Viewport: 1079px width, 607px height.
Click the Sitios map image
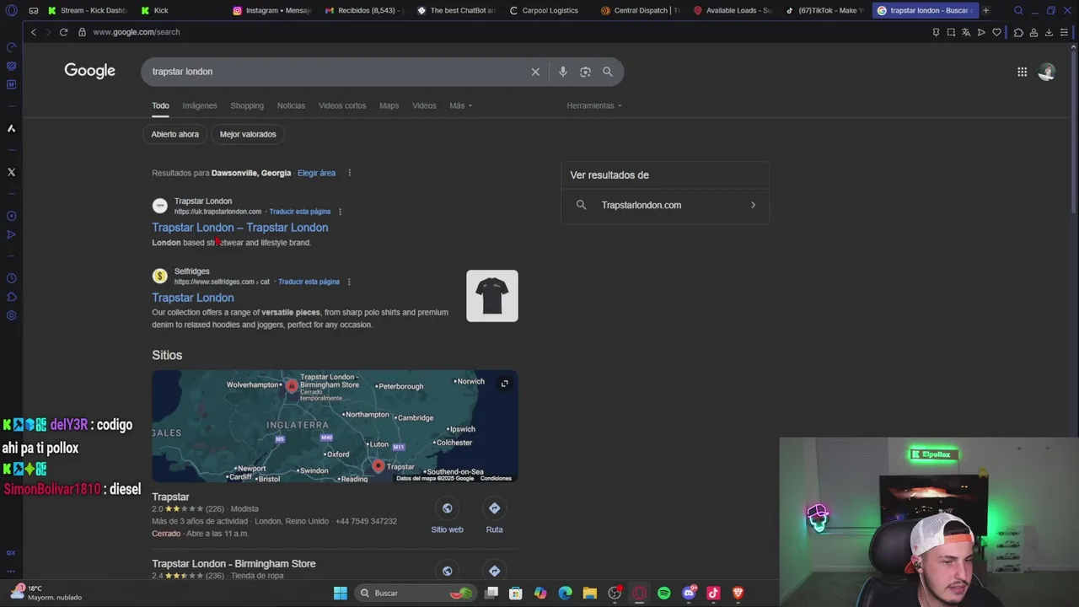335,427
